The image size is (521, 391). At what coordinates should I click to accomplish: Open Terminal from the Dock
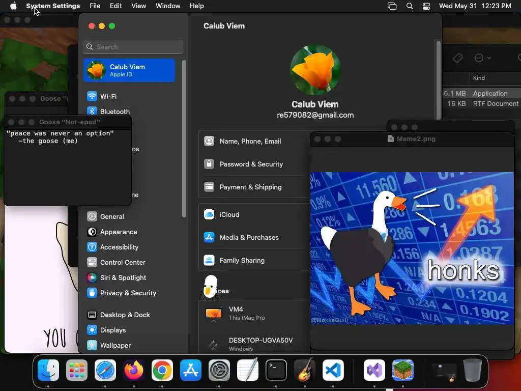pos(276,370)
